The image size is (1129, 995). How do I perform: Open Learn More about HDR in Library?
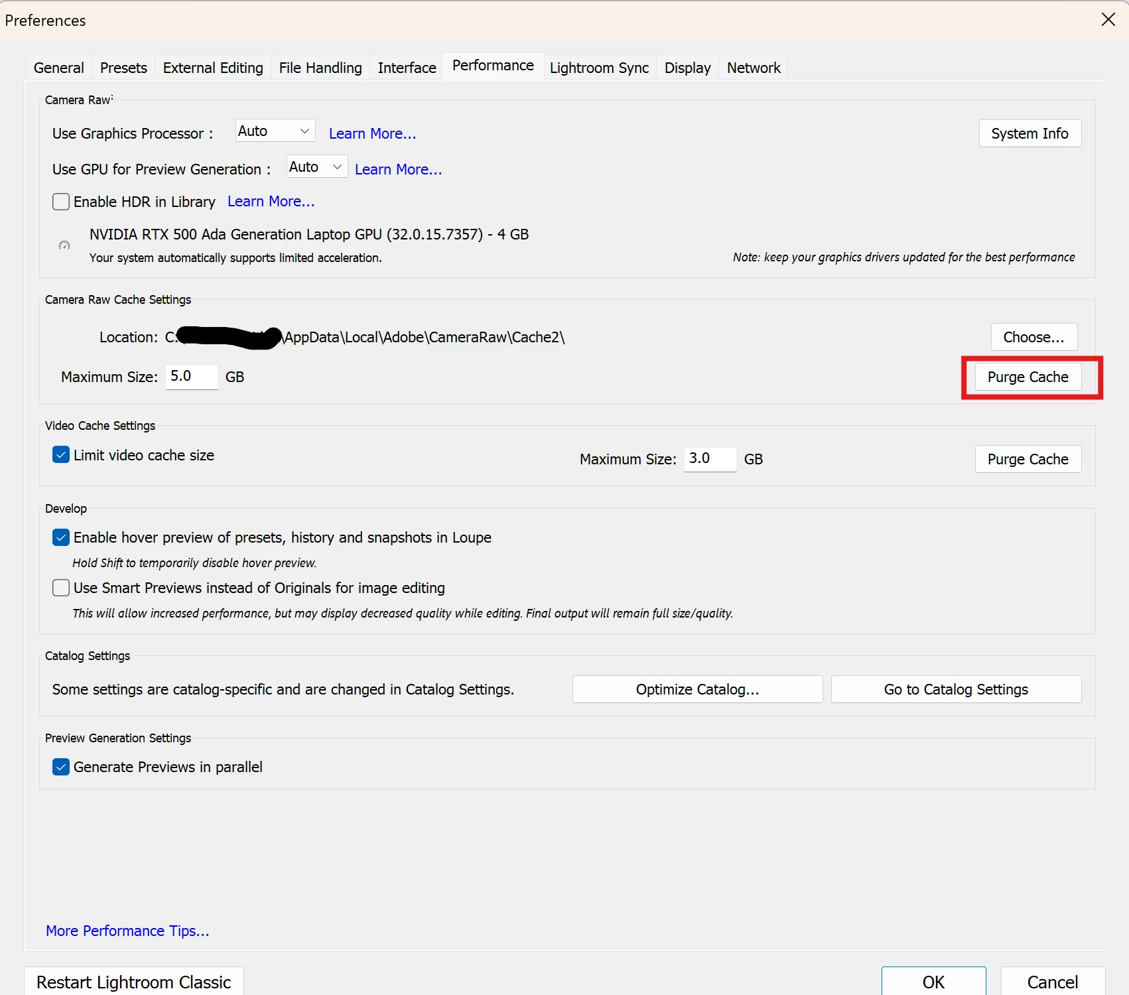(x=271, y=201)
